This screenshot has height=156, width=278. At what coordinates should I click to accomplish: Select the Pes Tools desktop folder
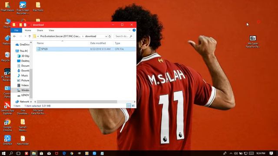coord(38,7)
